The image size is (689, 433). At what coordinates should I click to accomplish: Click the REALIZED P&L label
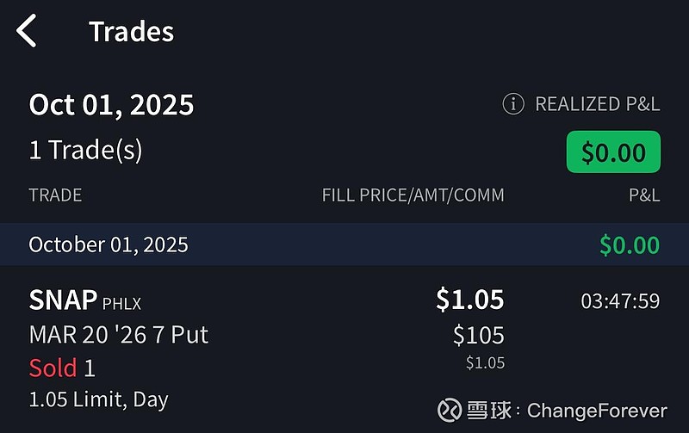(x=597, y=104)
